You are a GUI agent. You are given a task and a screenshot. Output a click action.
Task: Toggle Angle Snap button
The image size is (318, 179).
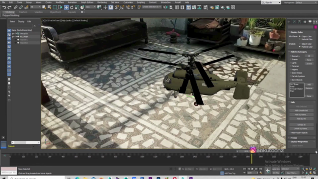tap(122, 7)
